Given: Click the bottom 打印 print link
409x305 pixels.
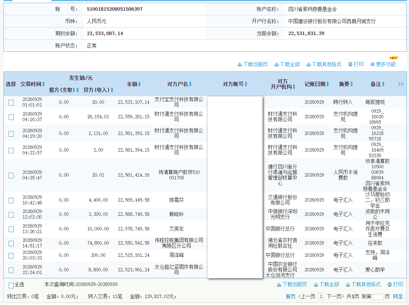Looking at the screenshot, I should pos(395,285).
